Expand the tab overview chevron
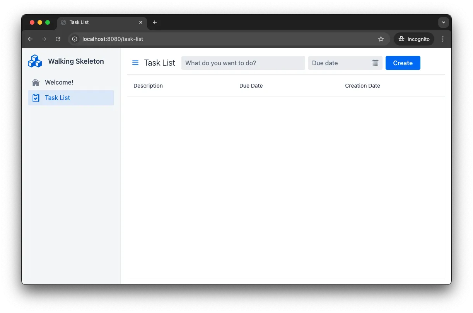The image size is (473, 313). [443, 22]
